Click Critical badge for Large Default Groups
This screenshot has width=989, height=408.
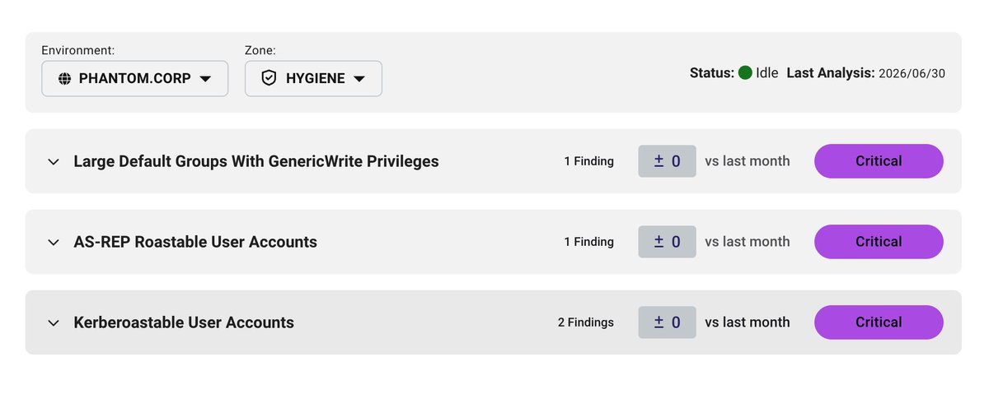pos(879,161)
